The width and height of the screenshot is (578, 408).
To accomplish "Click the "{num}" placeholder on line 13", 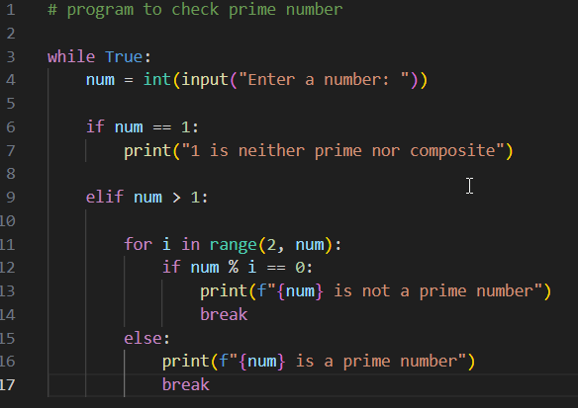I will click(300, 291).
